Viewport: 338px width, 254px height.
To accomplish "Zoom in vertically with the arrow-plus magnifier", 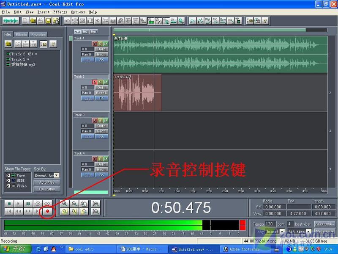I will click(95, 204).
